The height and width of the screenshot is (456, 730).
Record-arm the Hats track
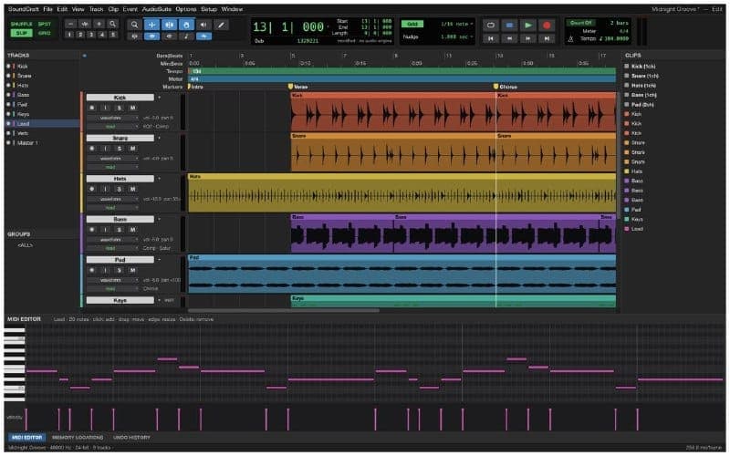coord(92,189)
